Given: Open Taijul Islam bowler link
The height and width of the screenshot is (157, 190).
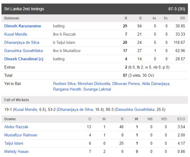Looking at the screenshot, I should 14,143.
